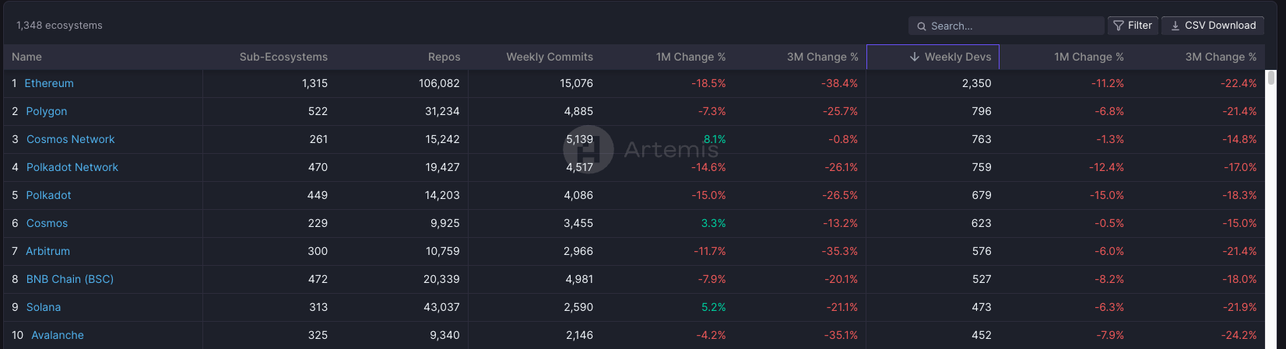Screen dimensions: 1286x349
Task: Click the sort arrow beside Weekly Devs
Action: coord(915,57)
